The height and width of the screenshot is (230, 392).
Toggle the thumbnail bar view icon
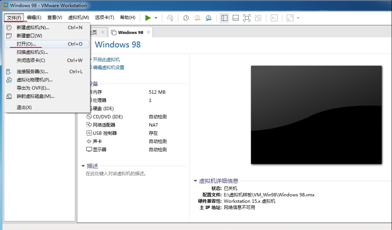click(x=235, y=18)
